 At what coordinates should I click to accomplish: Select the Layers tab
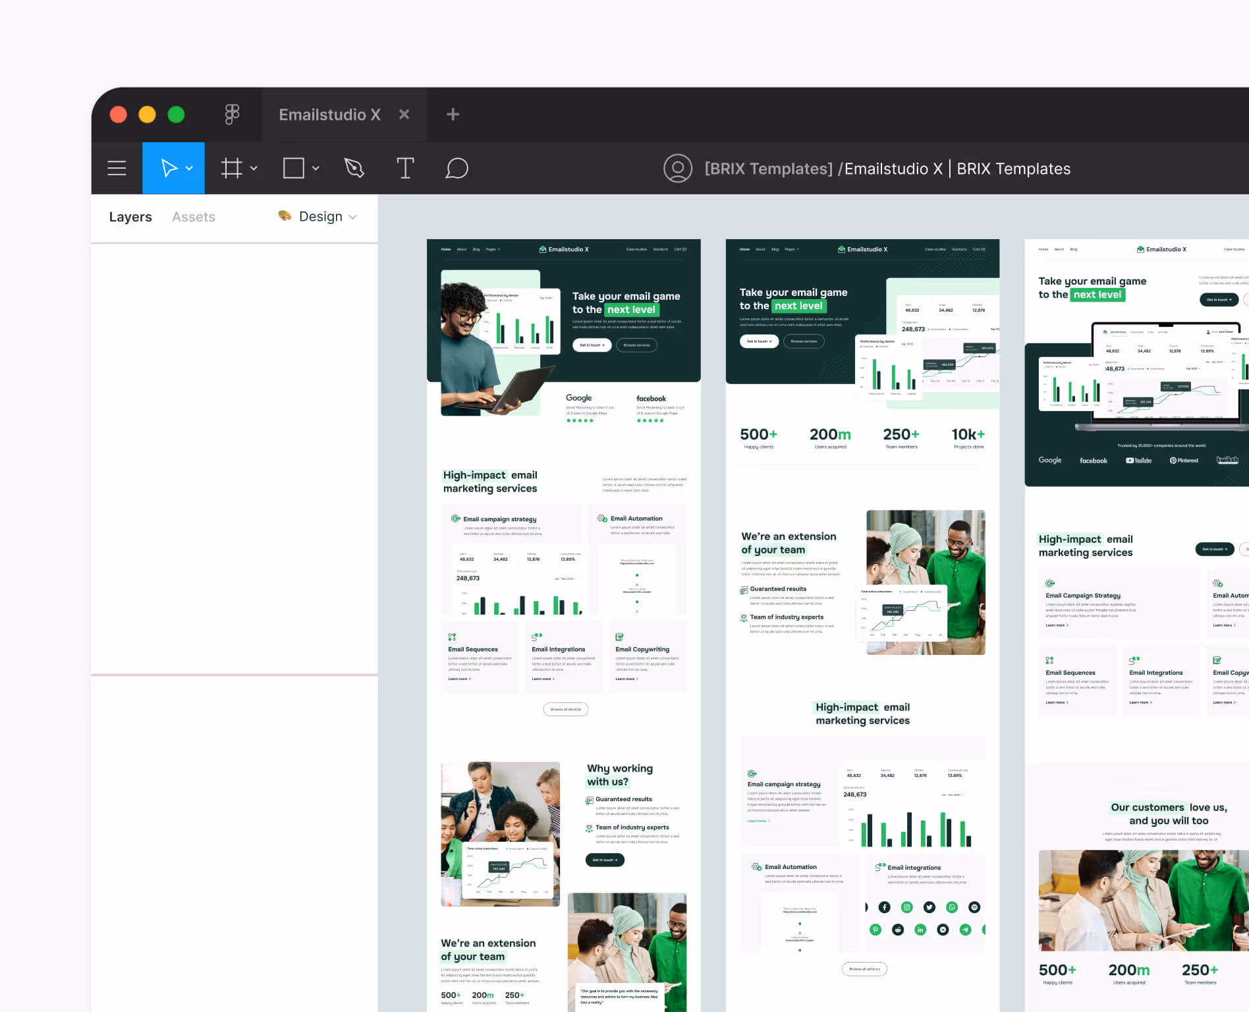(x=130, y=216)
